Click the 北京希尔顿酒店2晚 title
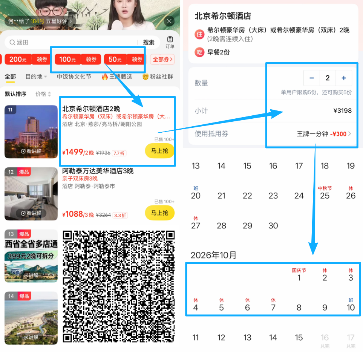Screen dimensions: 363x352 (91, 109)
